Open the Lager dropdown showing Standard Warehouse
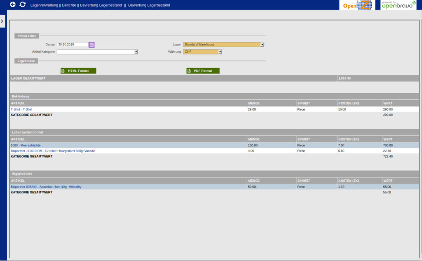Screen dimensions: 422x261 coord(223,45)
